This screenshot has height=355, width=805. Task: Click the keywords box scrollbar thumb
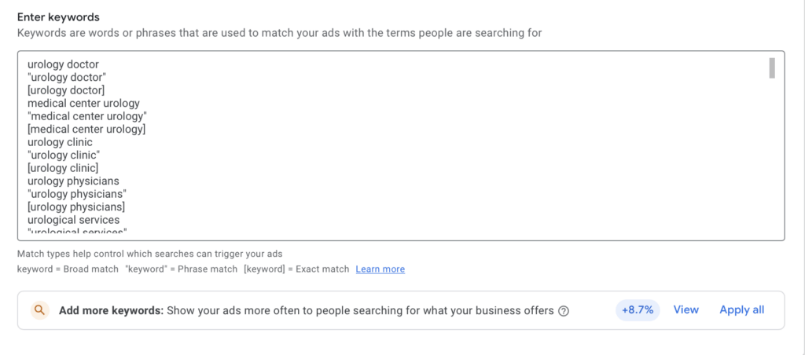772,68
